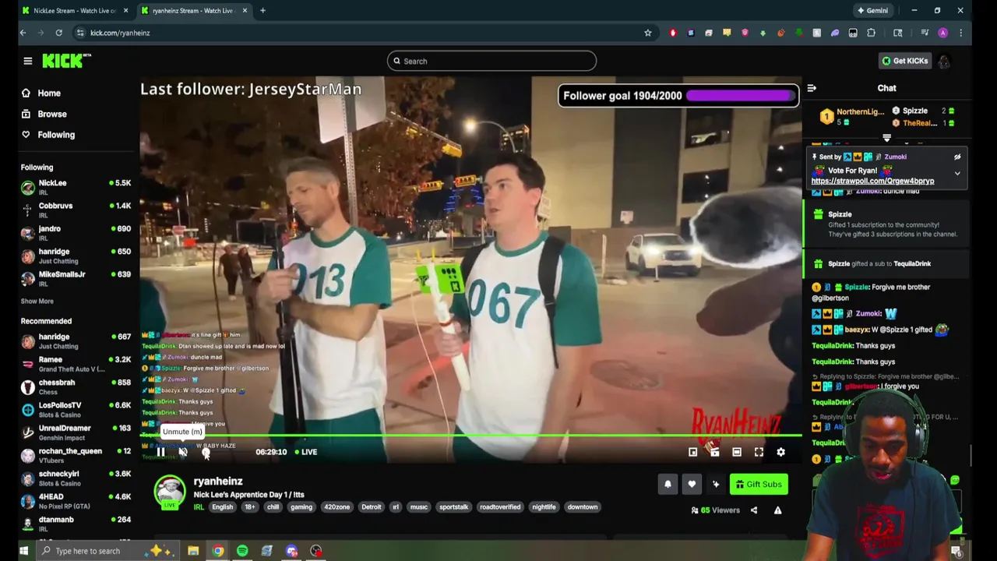Expand Show more under Following

[37, 301]
